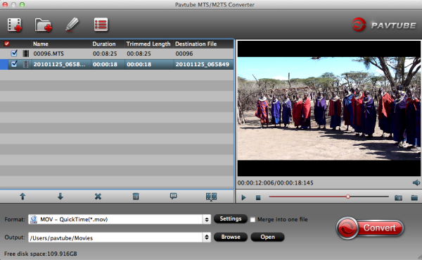Stop the preview playback
This screenshot has width=422, height=260.
coord(258,198)
